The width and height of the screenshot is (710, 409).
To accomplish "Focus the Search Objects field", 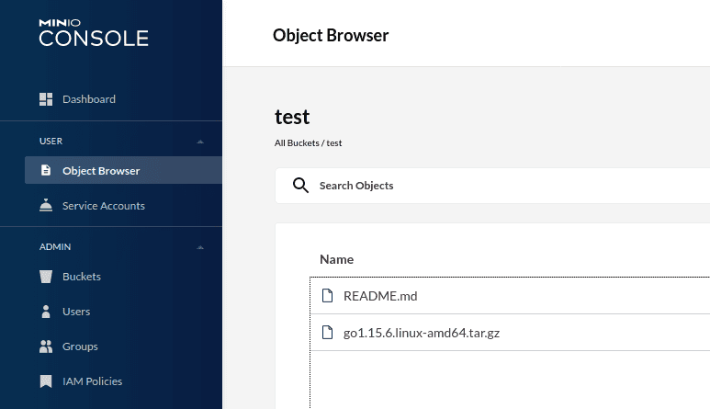I will coord(492,186).
